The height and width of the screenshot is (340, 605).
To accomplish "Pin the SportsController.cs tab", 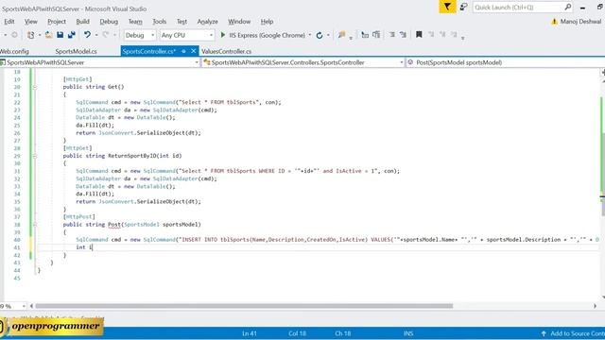I will pyautogui.click(x=183, y=51).
